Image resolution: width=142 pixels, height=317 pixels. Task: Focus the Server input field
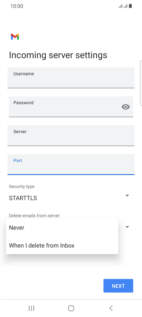(71, 136)
